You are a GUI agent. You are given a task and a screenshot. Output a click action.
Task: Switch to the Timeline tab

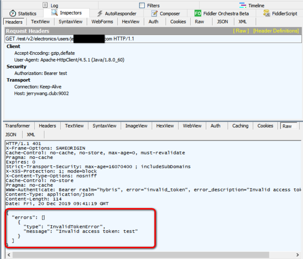tap(251, 5)
